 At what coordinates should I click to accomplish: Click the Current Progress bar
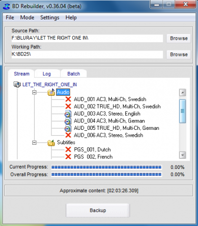106,167
